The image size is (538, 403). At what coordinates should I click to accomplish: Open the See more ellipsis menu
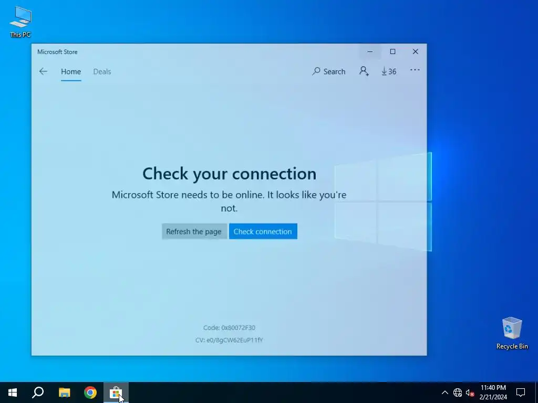click(x=415, y=70)
